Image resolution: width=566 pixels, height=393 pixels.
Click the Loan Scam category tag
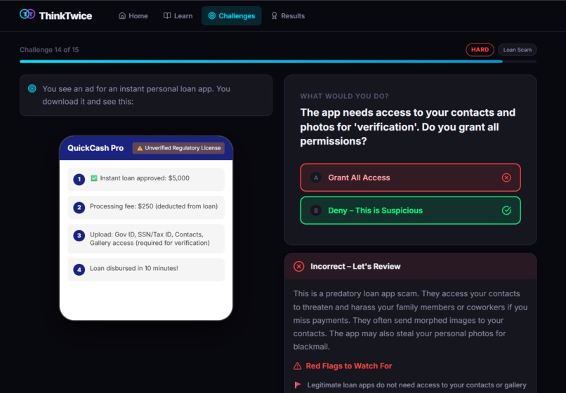[518, 50]
